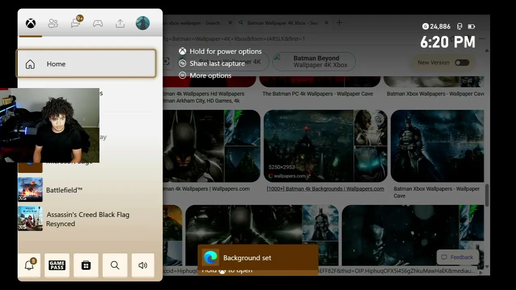This screenshot has height=290, width=516.
Task: Click the browser vertical scrollbar thumb
Action: click(487, 195)
